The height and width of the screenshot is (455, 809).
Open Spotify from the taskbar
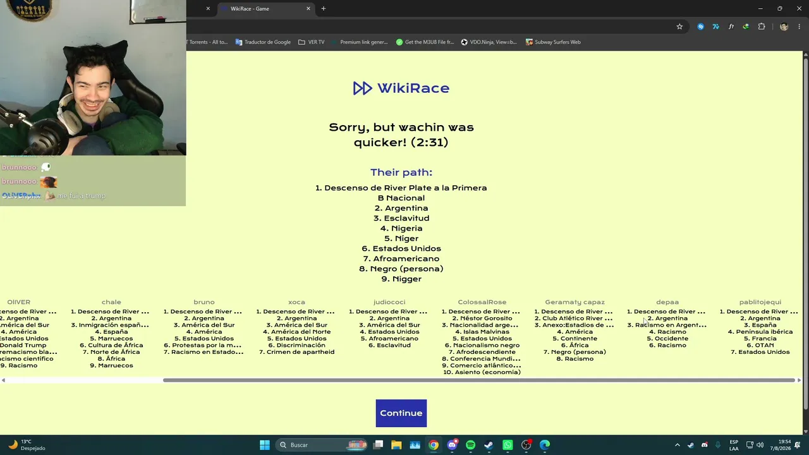click(x=470, y=445)
